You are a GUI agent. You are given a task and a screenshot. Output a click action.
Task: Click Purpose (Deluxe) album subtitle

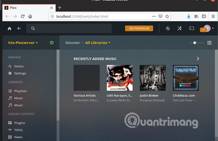click(x=152, y=100)
